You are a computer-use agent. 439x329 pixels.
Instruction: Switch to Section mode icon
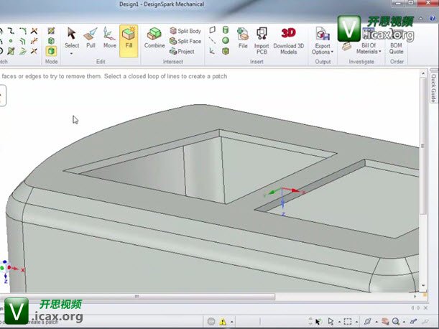coord(51,41)
